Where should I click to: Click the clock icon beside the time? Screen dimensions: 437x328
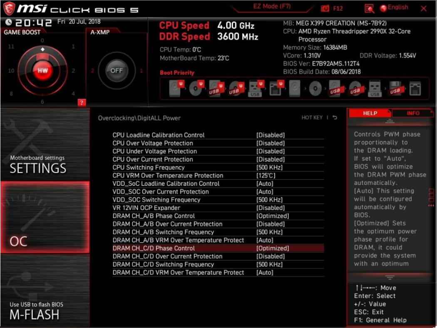[9, 22]
